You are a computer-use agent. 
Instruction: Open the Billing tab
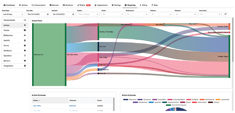[143, 5]
